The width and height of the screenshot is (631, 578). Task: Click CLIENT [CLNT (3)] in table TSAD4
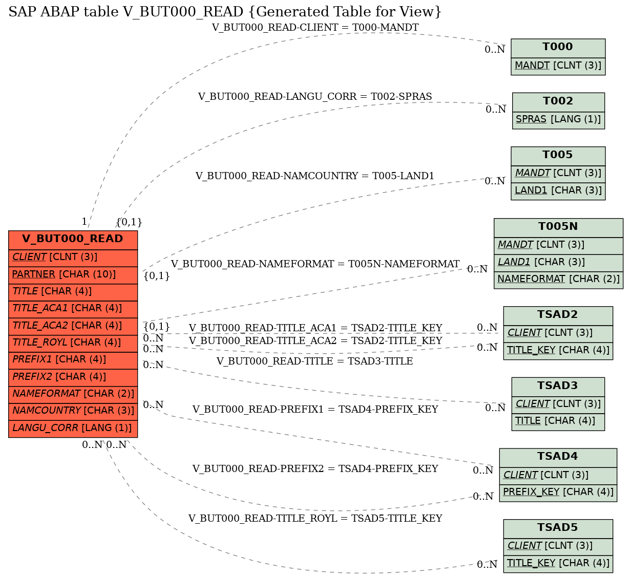point(558,476)
